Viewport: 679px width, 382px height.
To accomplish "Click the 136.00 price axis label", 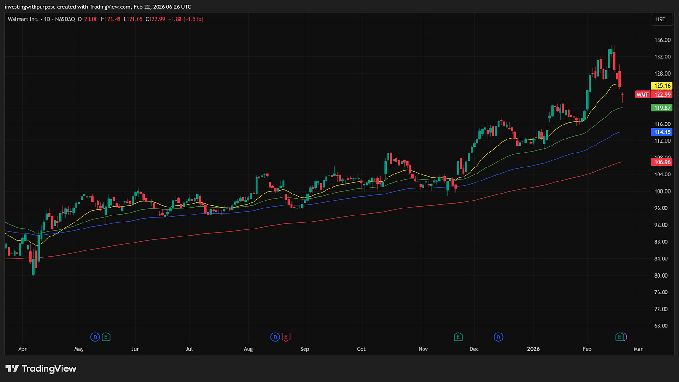I will pyautogui.click(x=662, y=40).
